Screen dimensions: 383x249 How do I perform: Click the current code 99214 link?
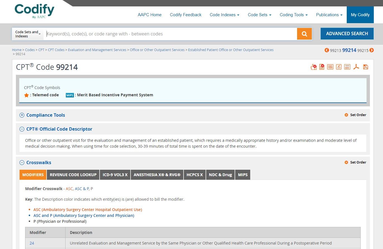point(349,50)
